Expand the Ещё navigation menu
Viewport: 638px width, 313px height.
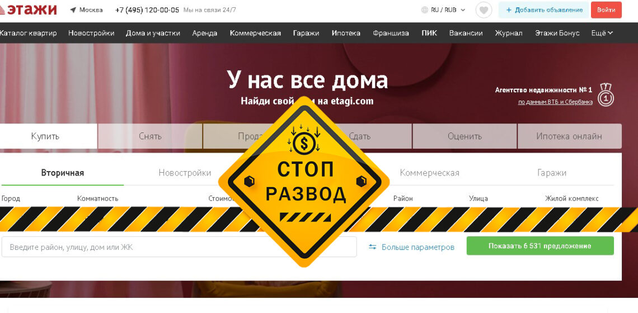(602, 33)
